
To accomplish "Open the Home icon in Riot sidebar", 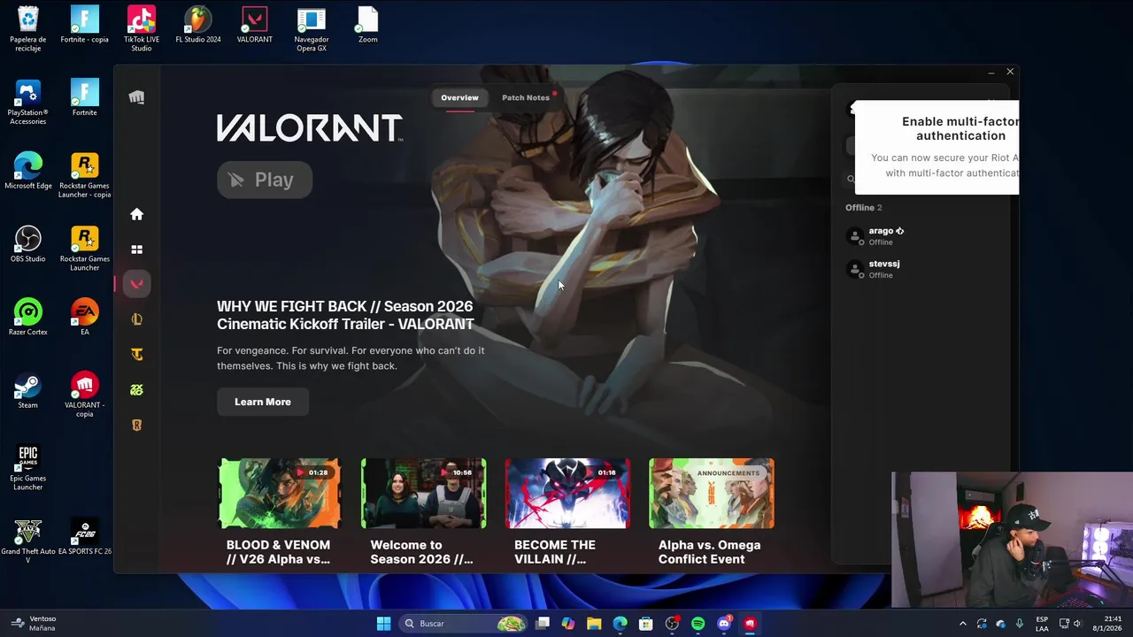I will [x=136, y=214].
